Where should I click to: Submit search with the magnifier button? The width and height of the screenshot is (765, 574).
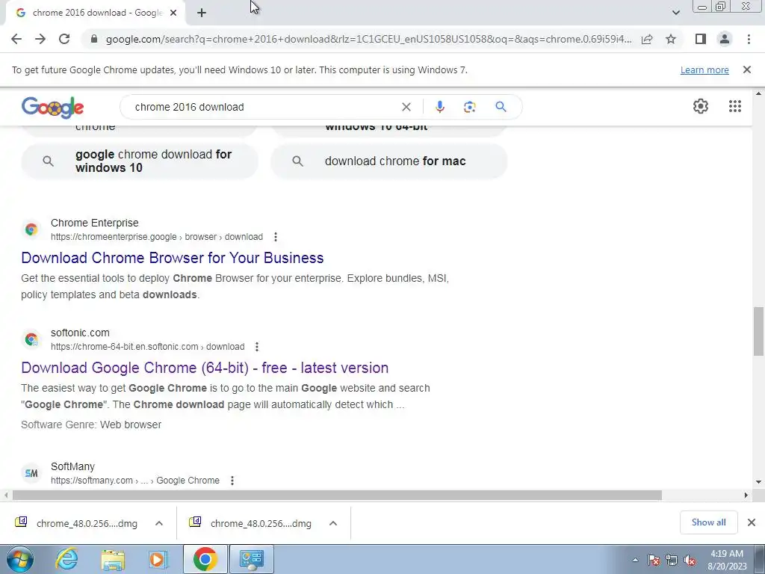tap(501, 107)
